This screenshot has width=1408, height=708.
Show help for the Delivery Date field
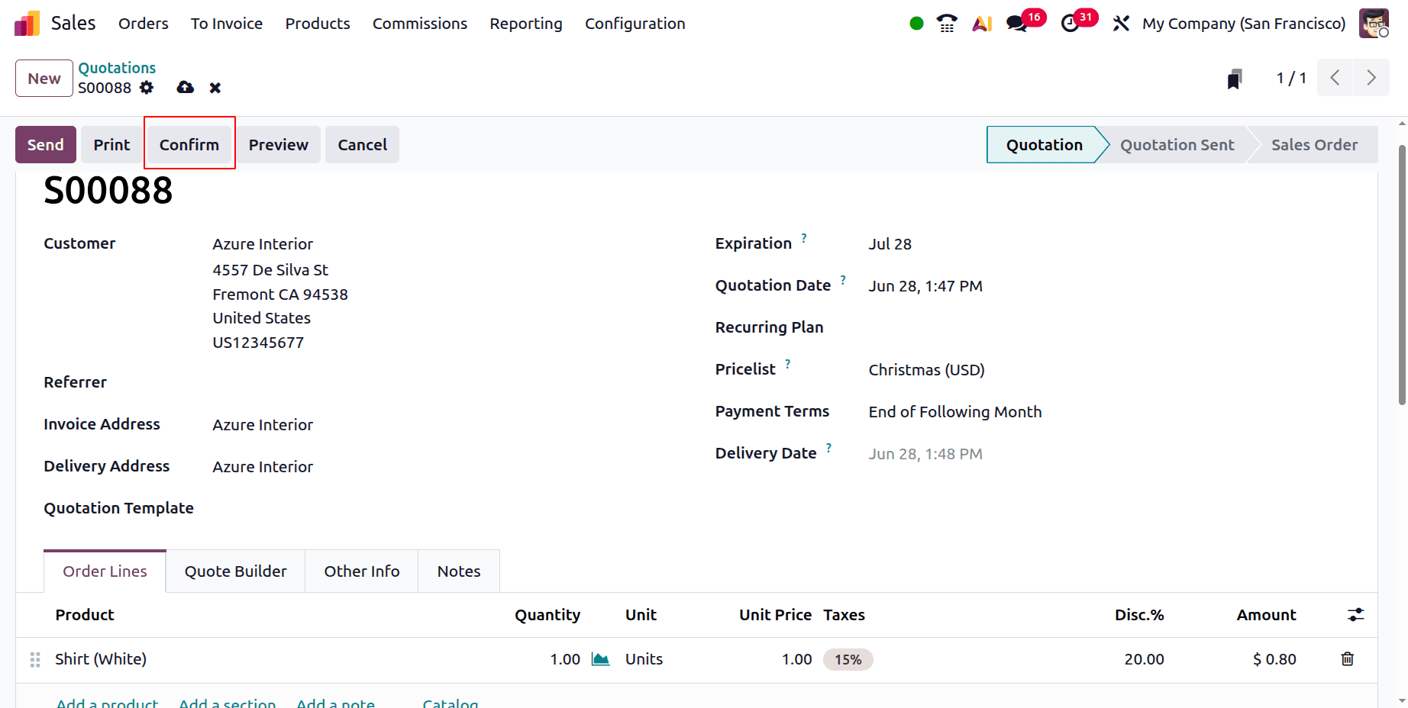pyautogui.click(x=828, y=448)
